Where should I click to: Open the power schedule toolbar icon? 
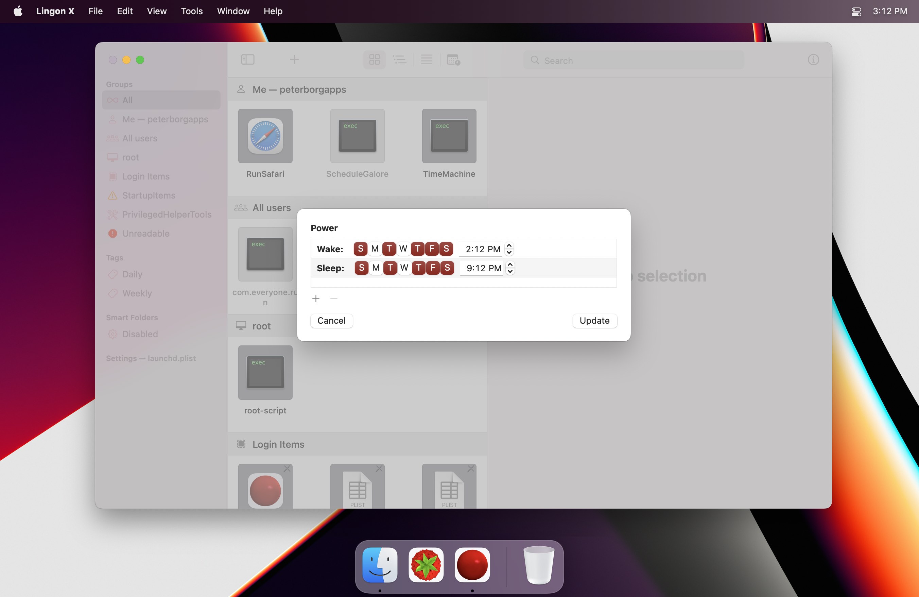453,59
